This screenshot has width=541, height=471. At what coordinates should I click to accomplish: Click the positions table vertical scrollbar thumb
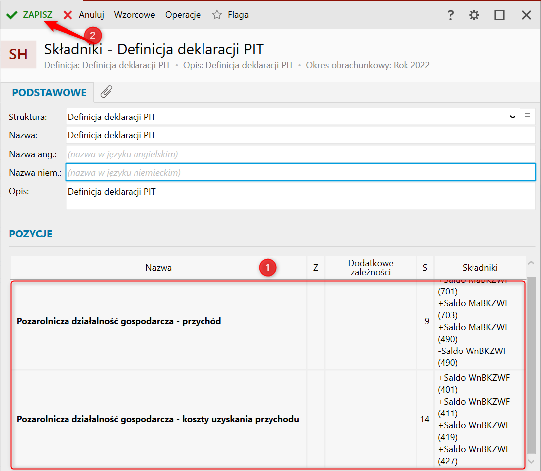tap(531, 365)
